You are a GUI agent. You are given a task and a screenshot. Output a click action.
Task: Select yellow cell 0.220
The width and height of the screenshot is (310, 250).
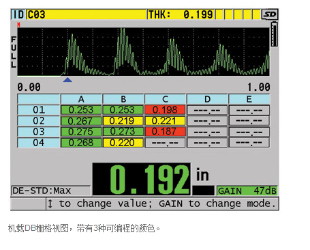coord(123,143)
